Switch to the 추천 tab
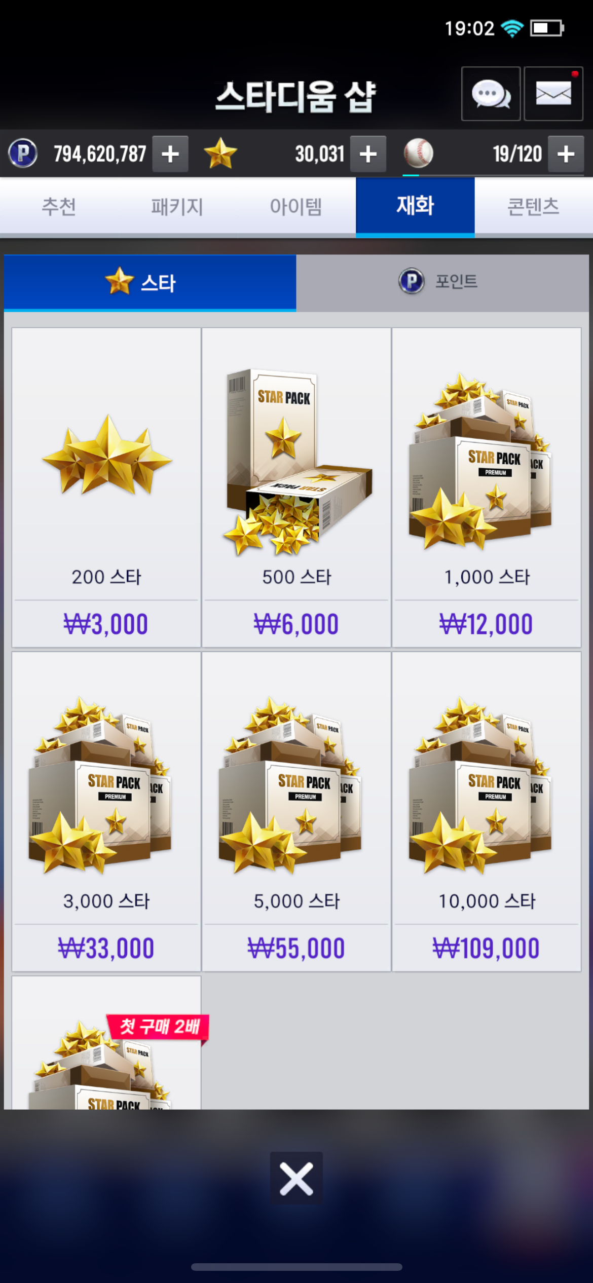This screenshot has width=593, height=1283. click(x=59, y=207)
